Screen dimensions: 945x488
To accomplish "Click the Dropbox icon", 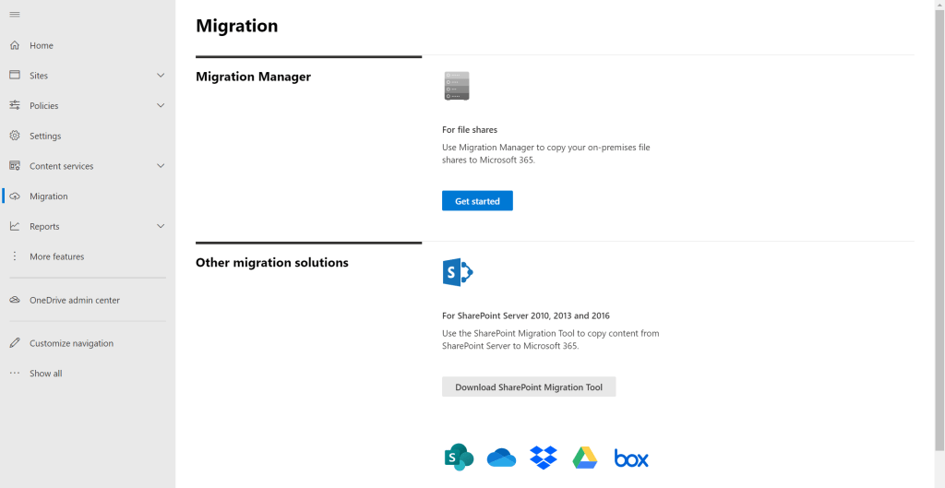I will click(x=544, y=457).
